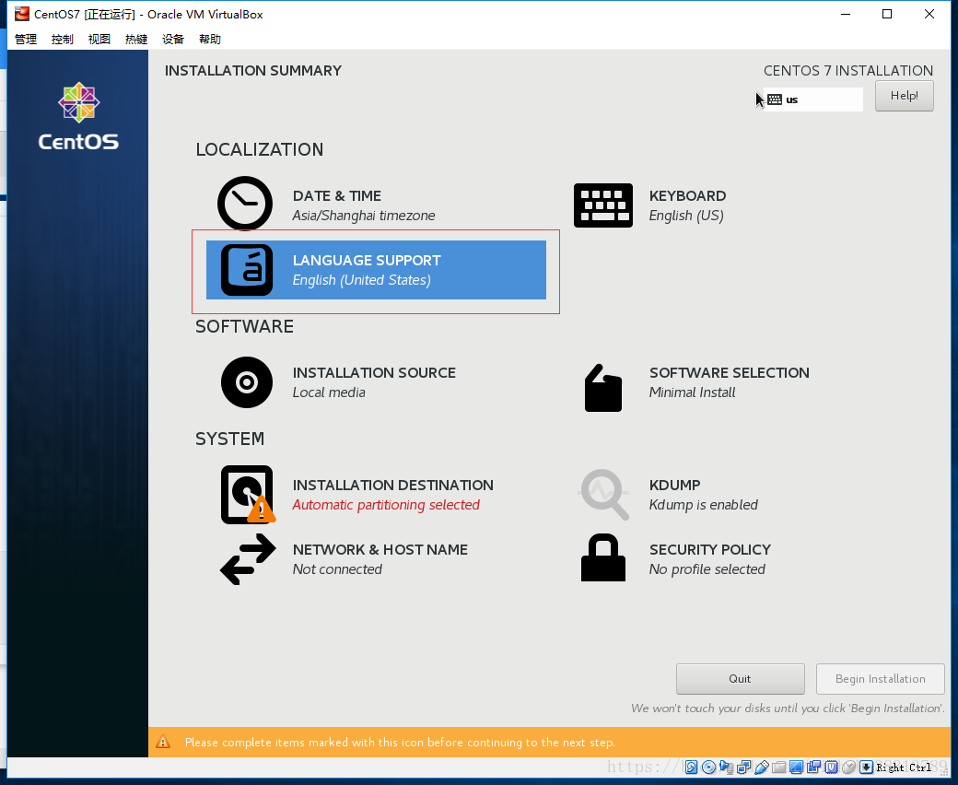This screenshot has width=958, height=785.
Task: Open the Date & Time clock icon
Action: point(245,204)
